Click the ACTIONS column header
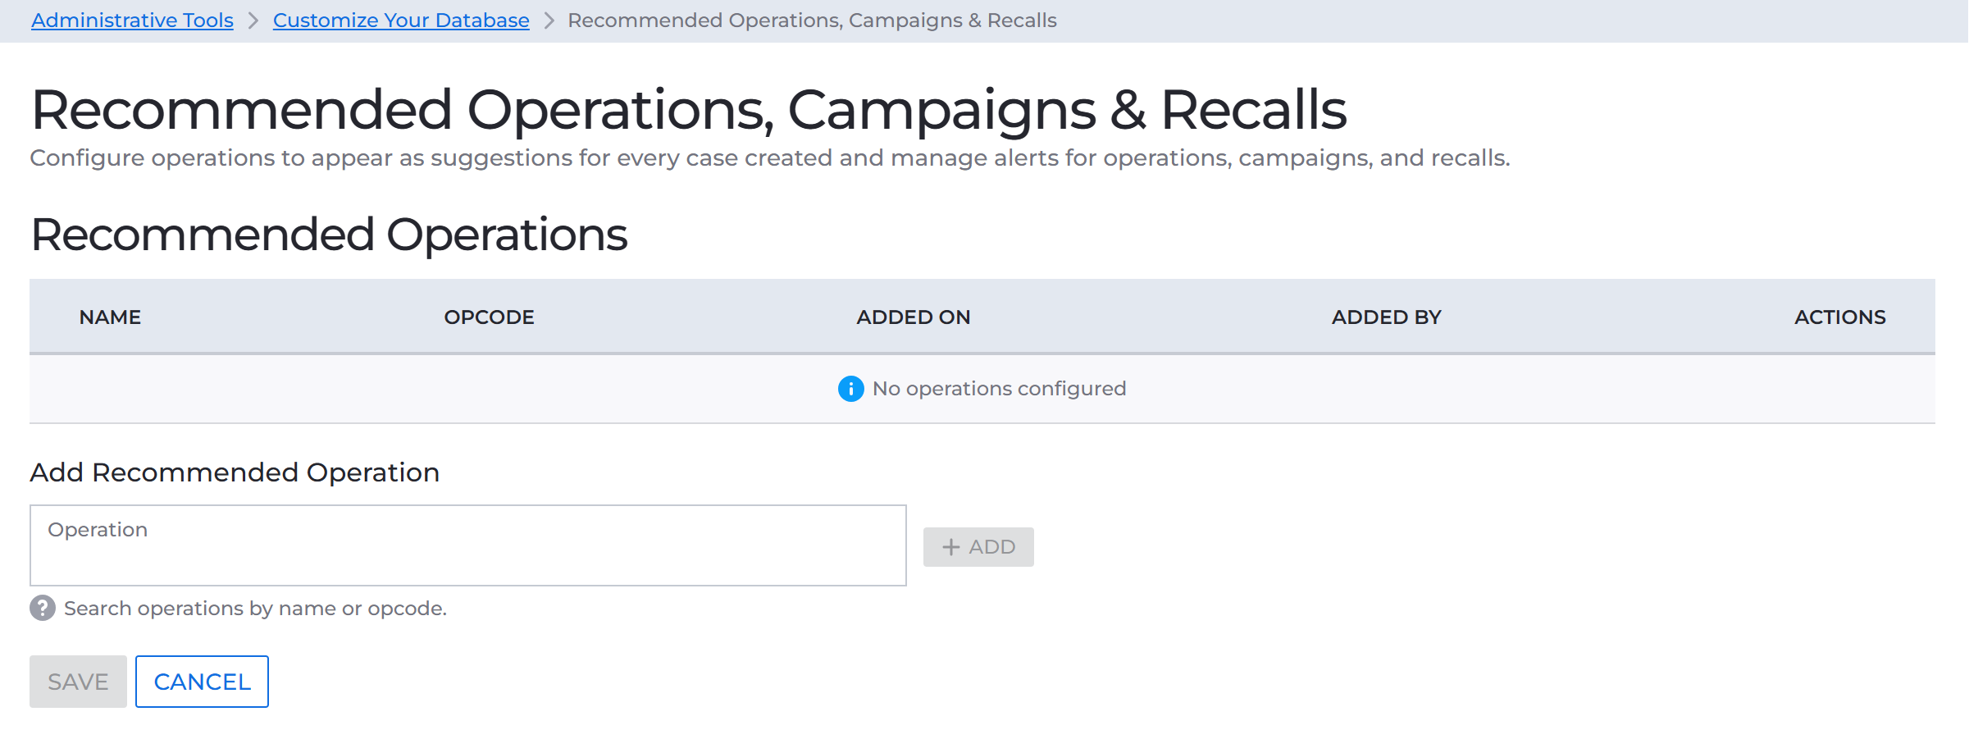 pos(1839,317)
